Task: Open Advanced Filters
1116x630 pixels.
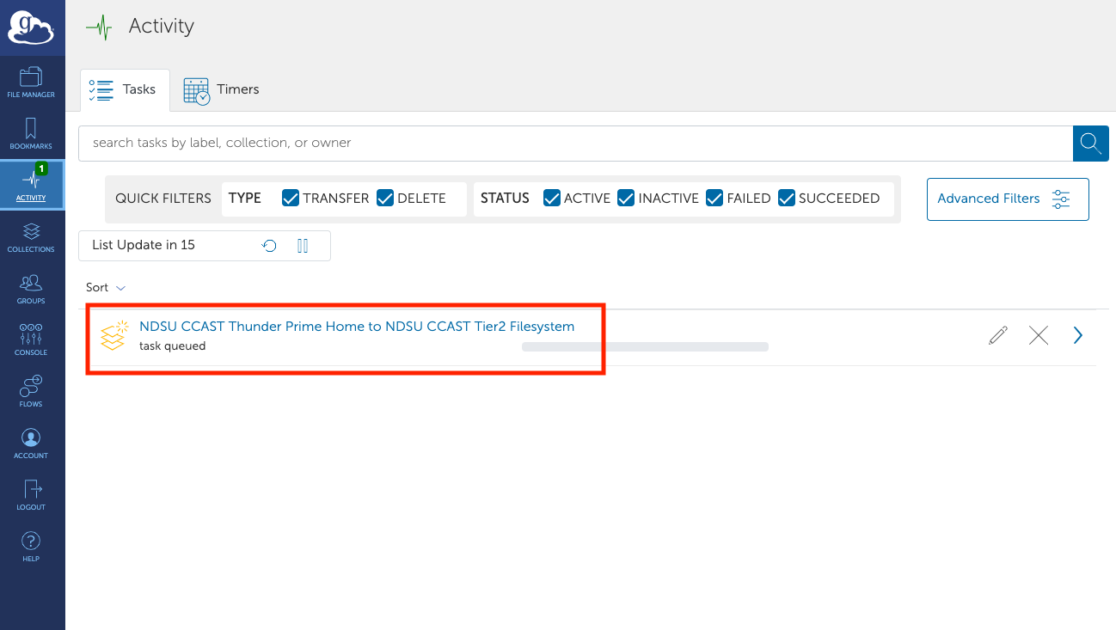Action: coord(1008,199)
